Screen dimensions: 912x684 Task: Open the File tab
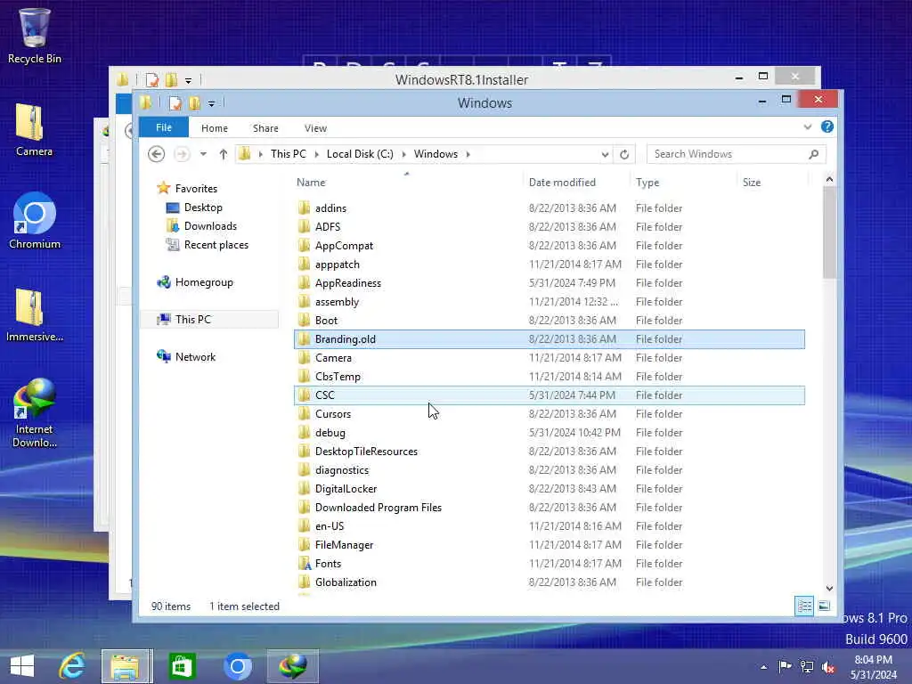tap(164, 127)
